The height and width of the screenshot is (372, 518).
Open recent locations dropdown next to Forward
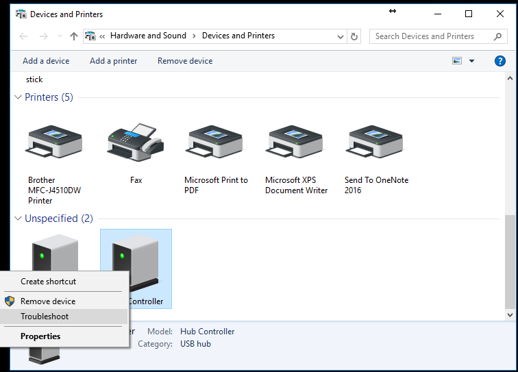(x=60, y=36)
